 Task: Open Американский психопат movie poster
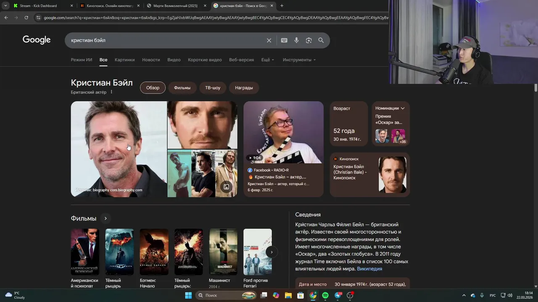pyautogui.click(x=85, y=252)
